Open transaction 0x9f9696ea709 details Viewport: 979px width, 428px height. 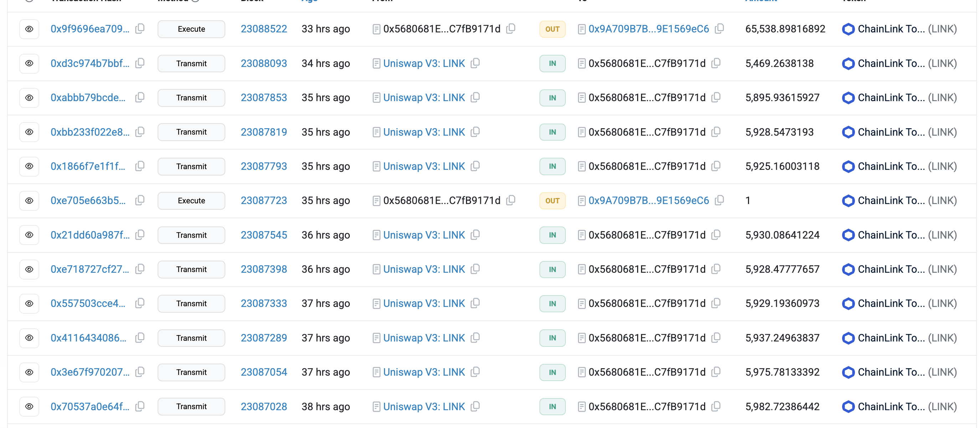point(90,29)
